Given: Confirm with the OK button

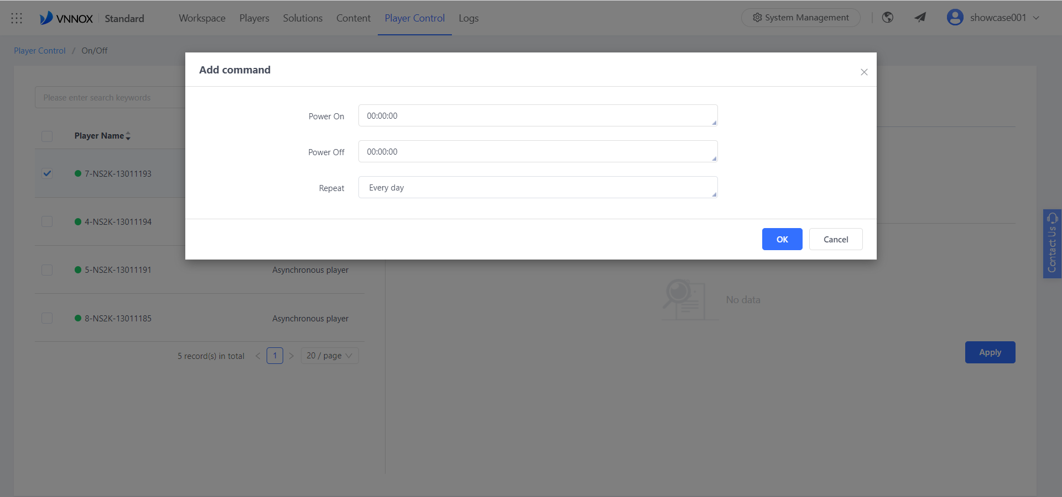Looking at the screenshot, I should 782,239.
